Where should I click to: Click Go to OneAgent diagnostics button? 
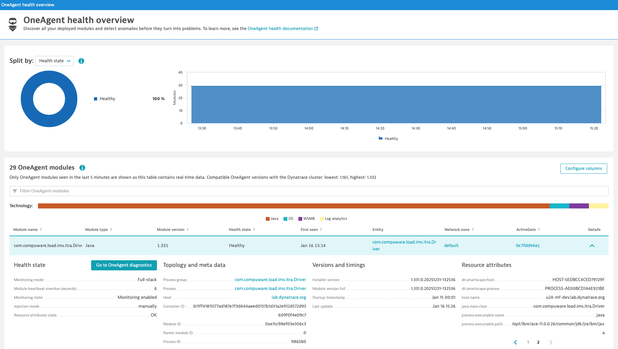(x=124, y=265)
